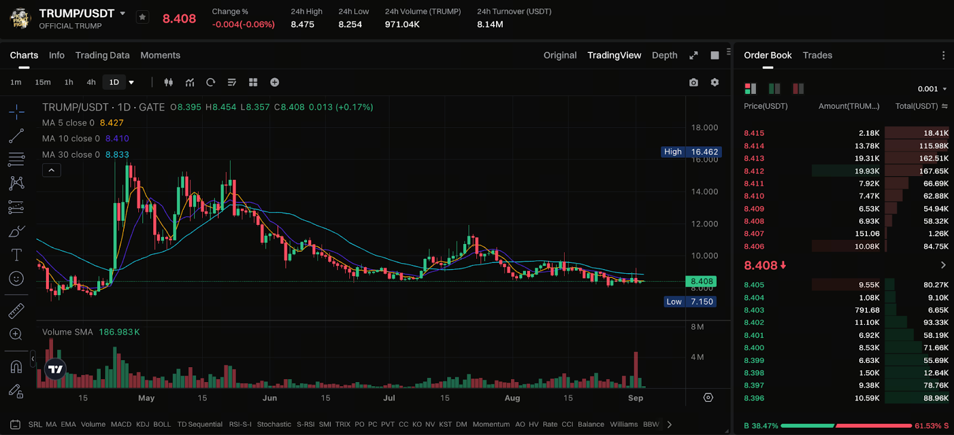The height and width of the screenshot is (435, 954).
Task: Select the brush drawing tool
Action: 17,231
